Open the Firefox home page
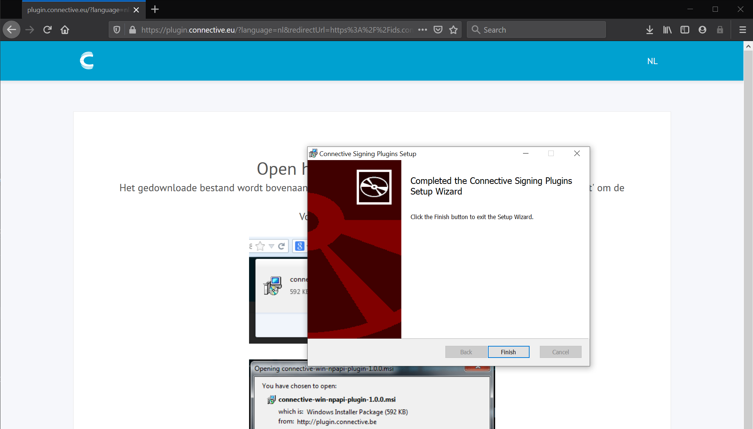Screen dimensions: 753x429 65,30
